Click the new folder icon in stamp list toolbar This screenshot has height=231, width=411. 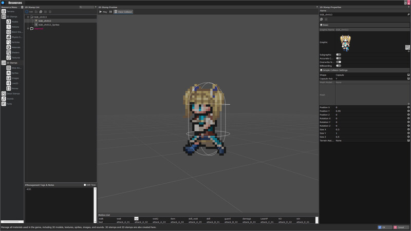[x=36, y=12]
